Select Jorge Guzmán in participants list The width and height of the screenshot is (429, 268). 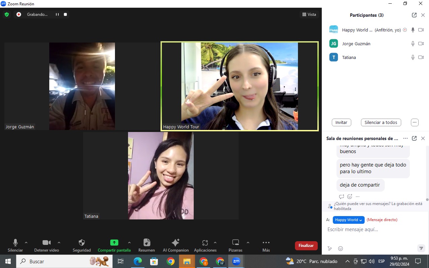pos(375,44)
